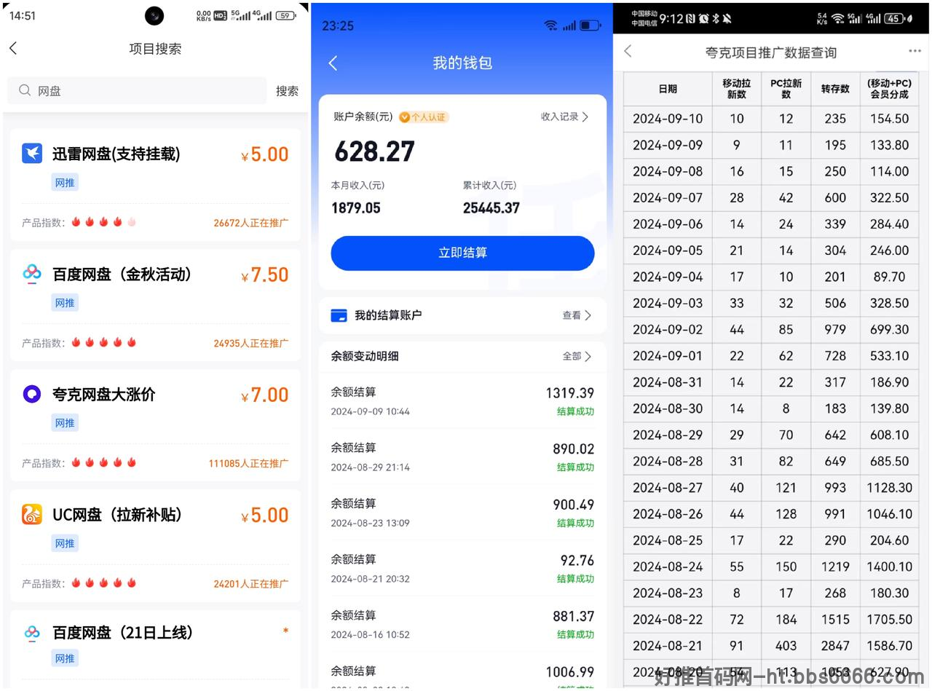
Task: Tap the 搜索 button
Action: [x=287, y=91]
